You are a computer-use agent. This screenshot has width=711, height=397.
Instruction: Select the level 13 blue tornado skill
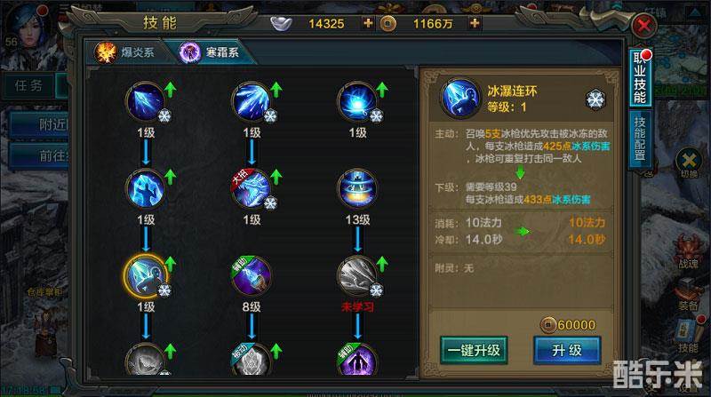pos(357,188)
